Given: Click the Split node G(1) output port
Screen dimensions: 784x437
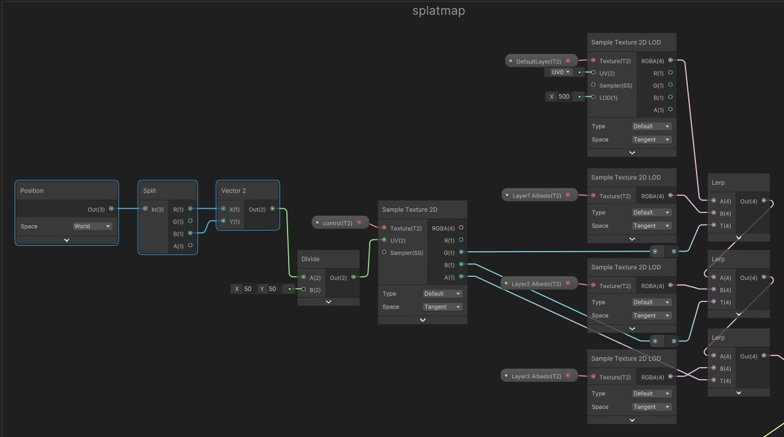Looking at the screenshot, I should click(190, 222).
